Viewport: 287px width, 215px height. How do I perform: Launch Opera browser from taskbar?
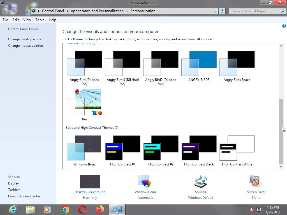point(82,209)
